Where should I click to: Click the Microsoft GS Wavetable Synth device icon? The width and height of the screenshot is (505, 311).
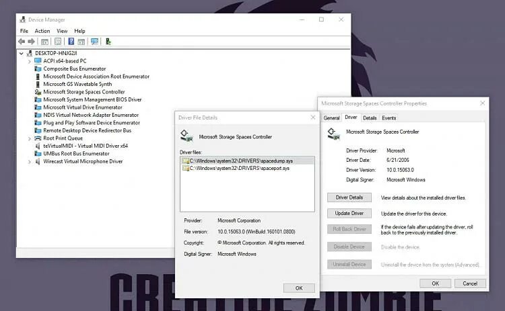(x=38, y=84)
